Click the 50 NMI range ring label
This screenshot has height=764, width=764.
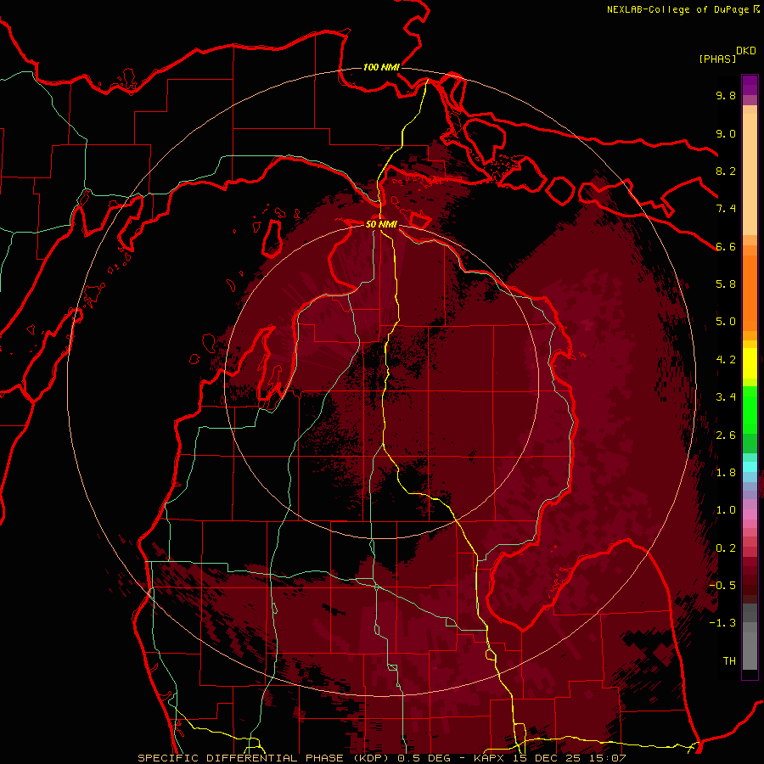[381, 224]
